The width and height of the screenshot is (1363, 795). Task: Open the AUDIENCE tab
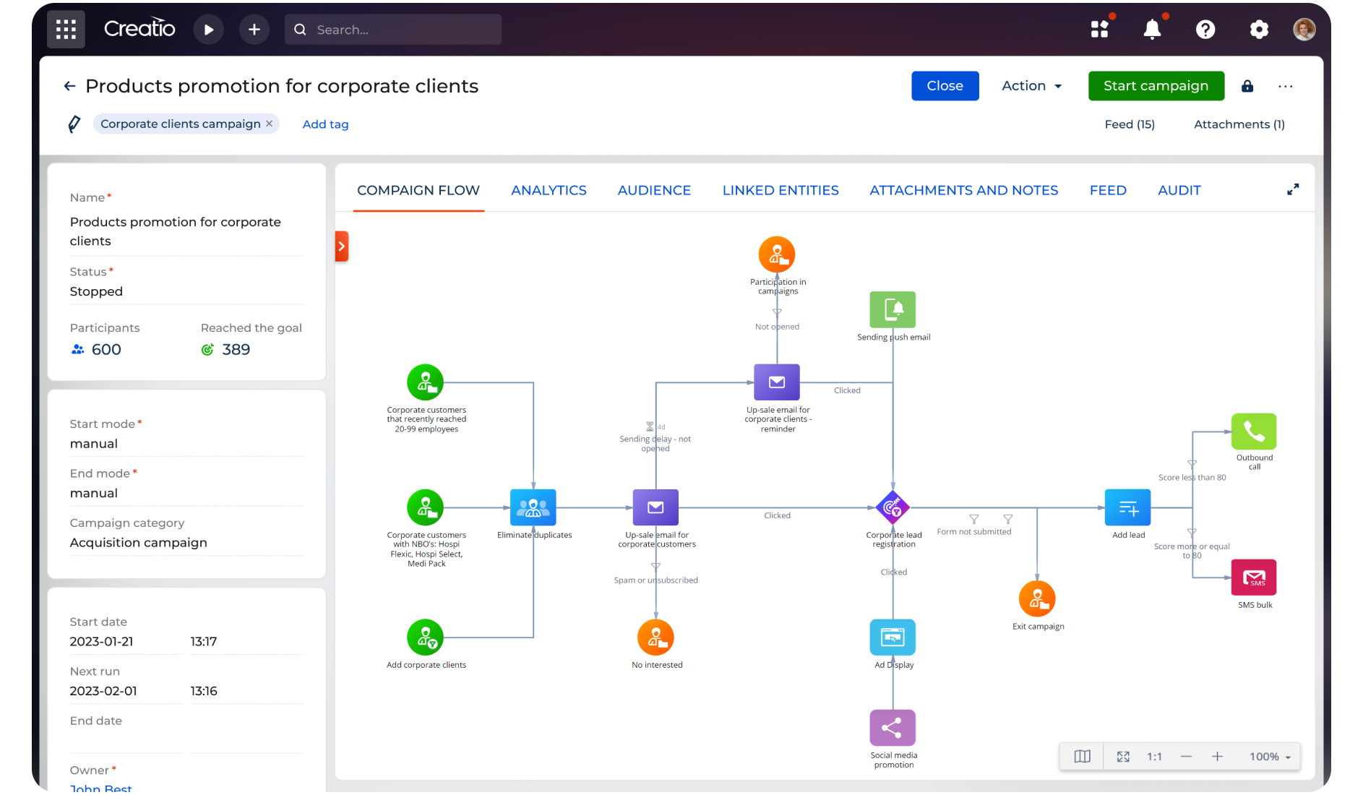654,190
